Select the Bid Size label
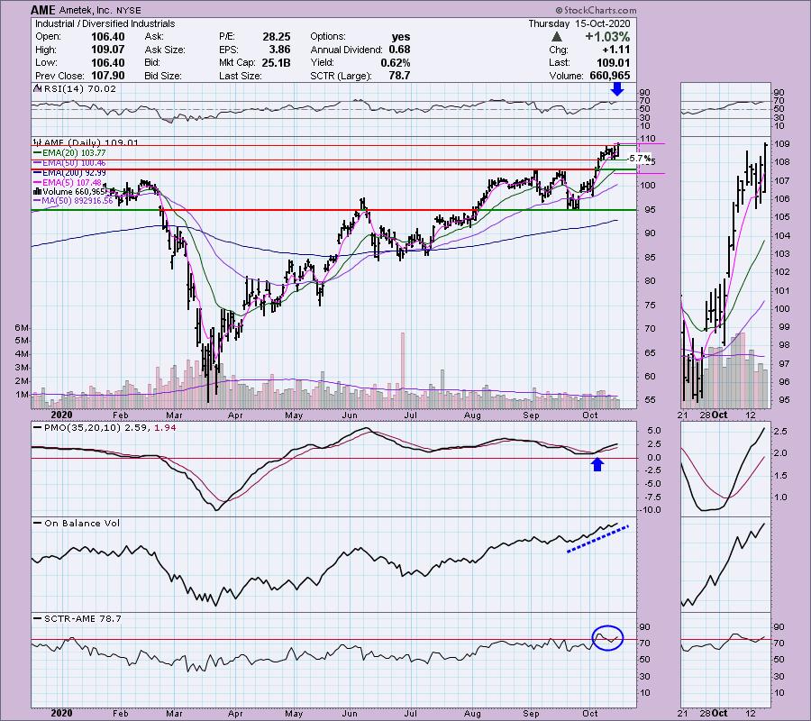Viewport: 811px width, 721px height. pyautogui.click(x=163, y=76)
